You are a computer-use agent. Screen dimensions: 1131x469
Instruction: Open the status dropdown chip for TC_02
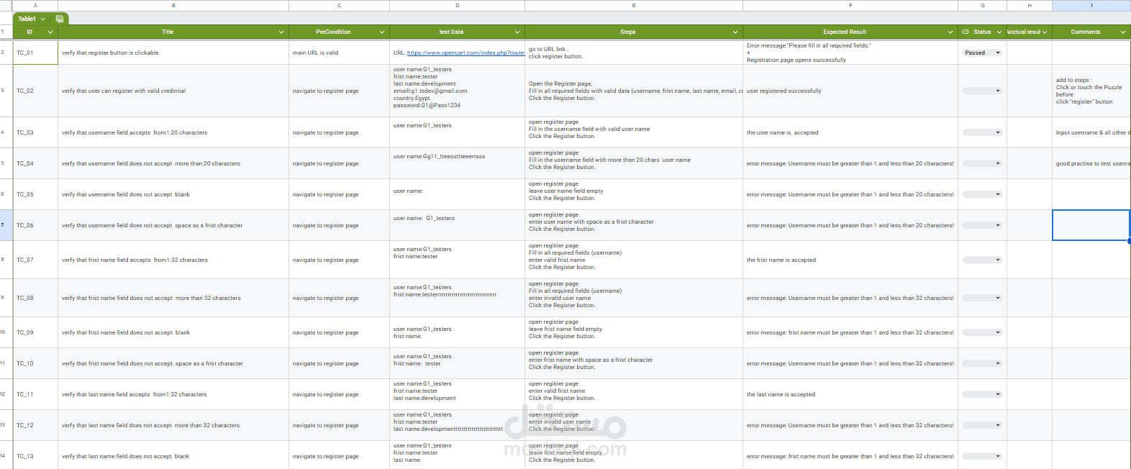click(982, 91)
